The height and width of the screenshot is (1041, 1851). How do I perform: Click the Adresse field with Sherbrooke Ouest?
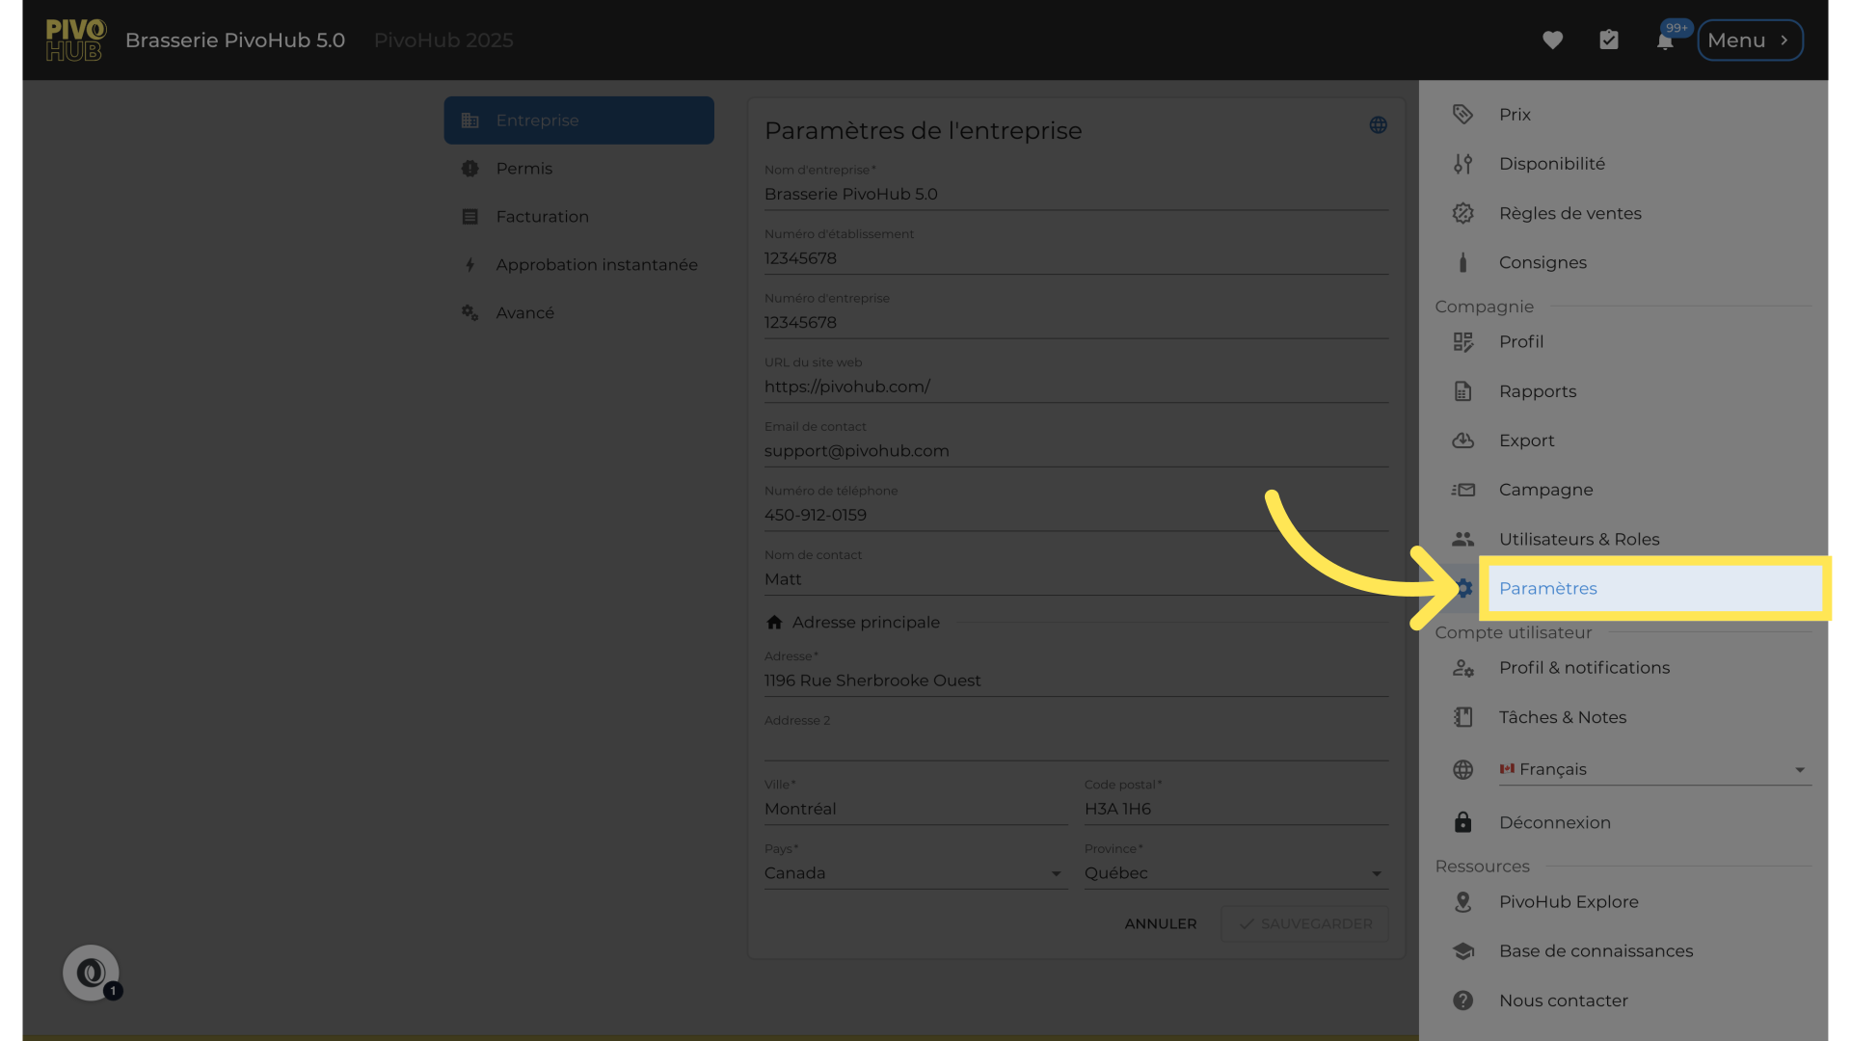click(x=1076, y=681)
